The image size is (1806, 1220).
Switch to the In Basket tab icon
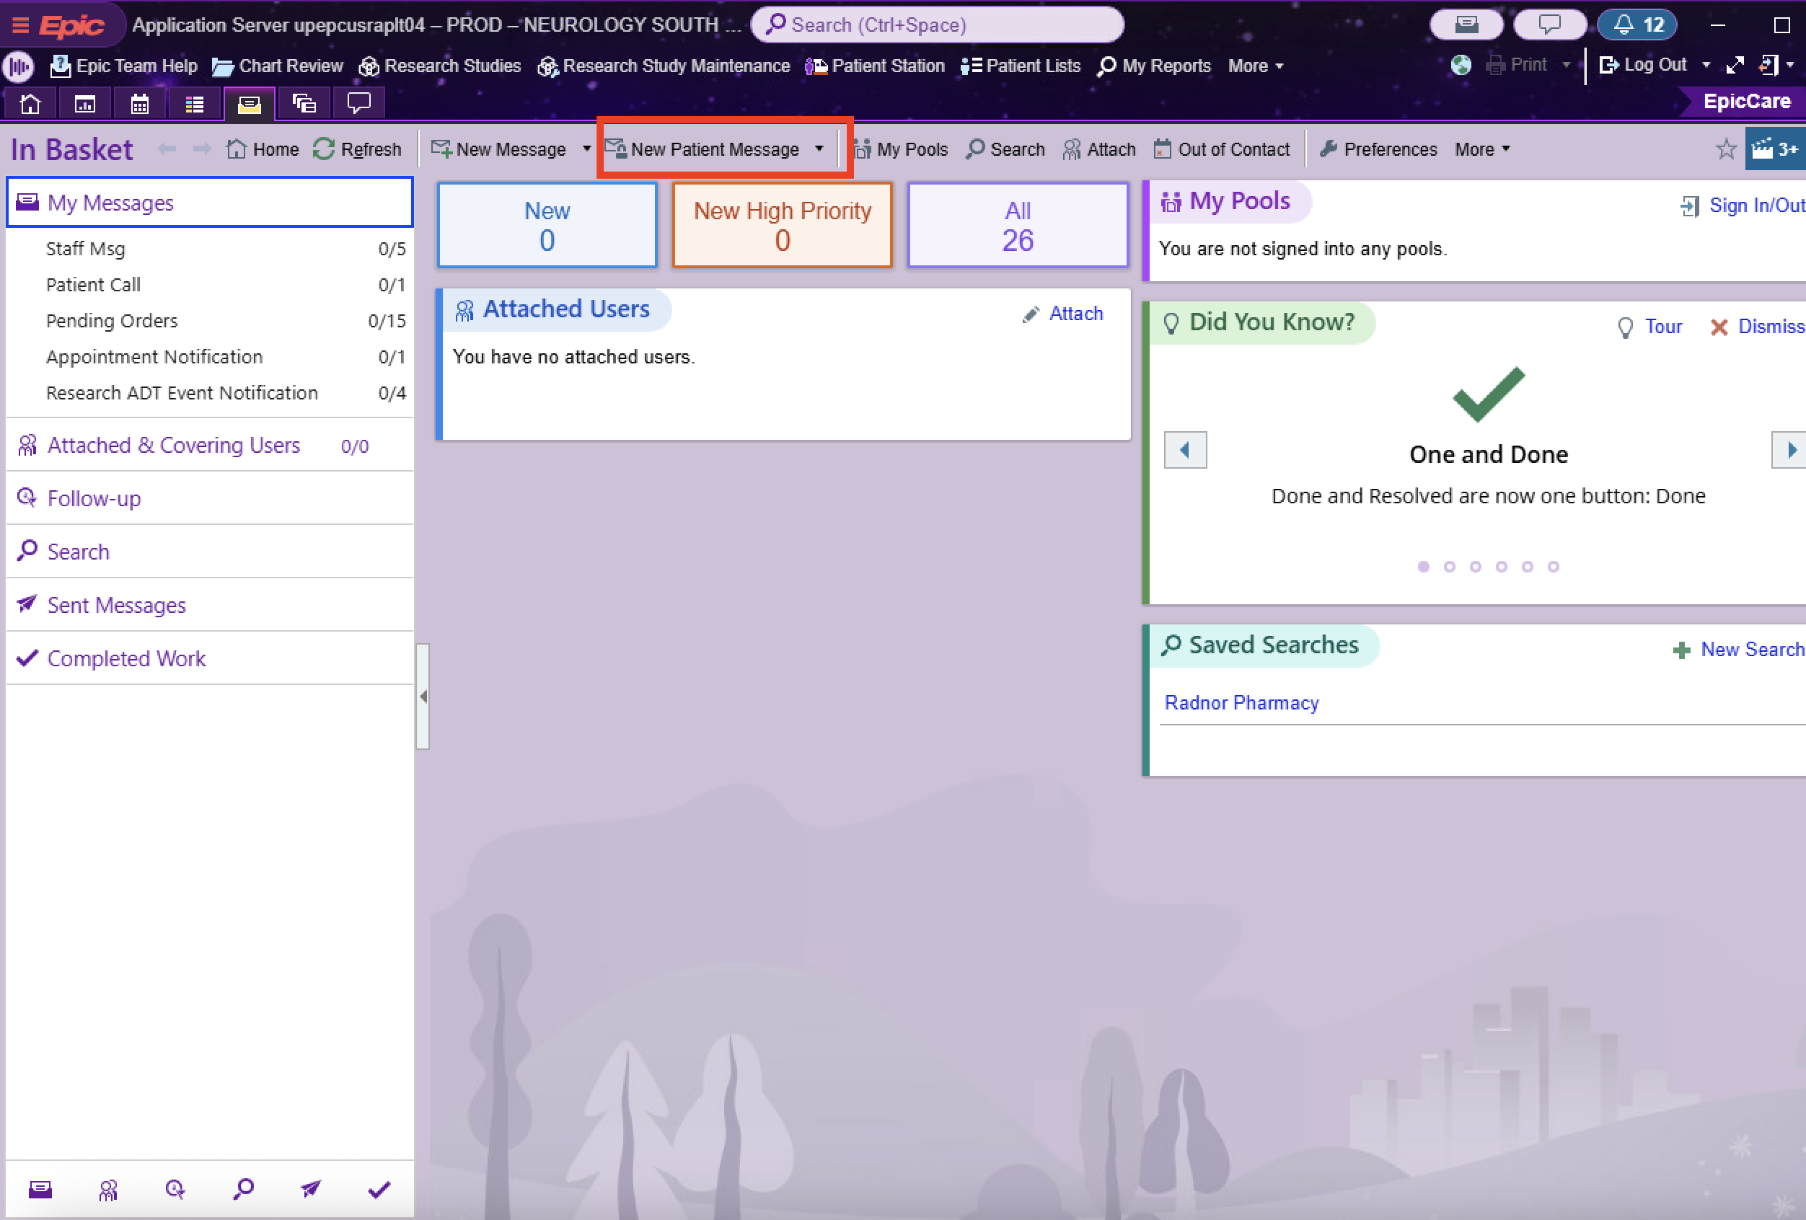249,103
